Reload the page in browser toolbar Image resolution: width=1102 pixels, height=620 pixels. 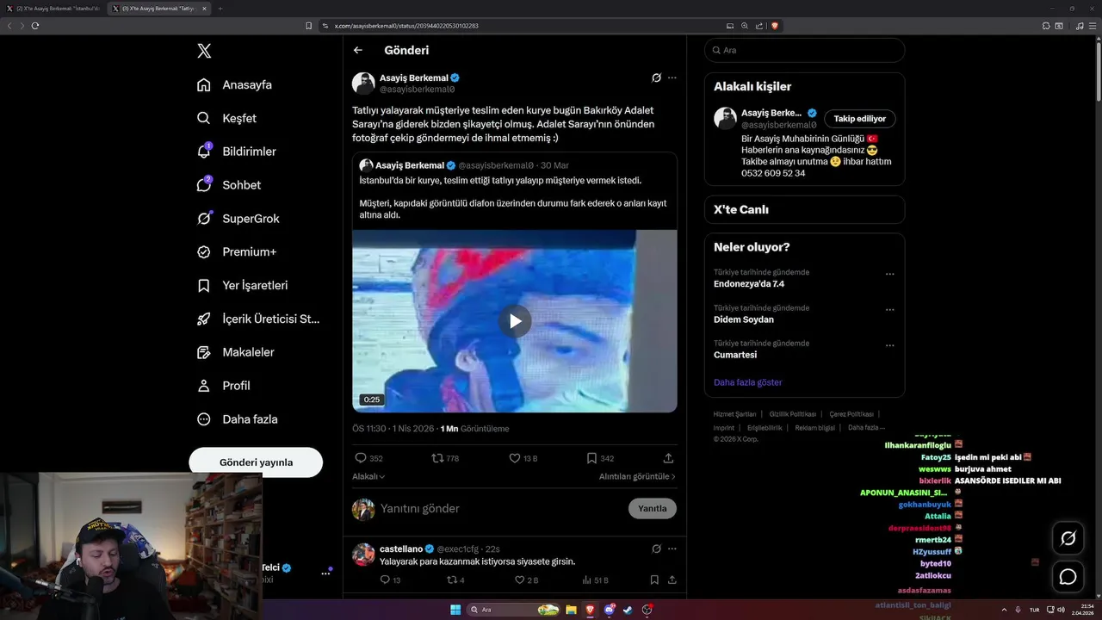coord(35,26)
